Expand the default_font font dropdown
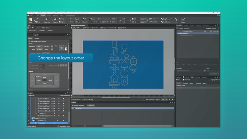The height and width of the screenshot is (139, 247). tap(94, 22)
